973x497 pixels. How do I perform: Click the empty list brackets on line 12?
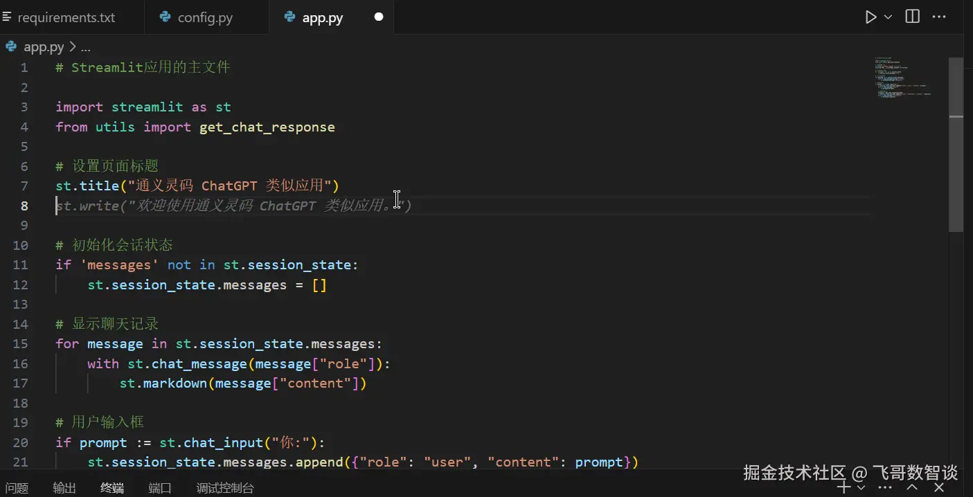coord(319,285)
